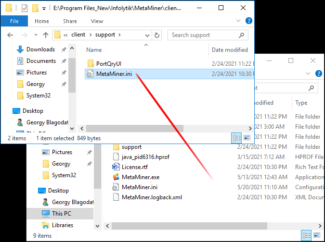The height and width of the screenshot is (242, 325).
Task: Switch back window to Details view
Action: click(x=306, y=235)
